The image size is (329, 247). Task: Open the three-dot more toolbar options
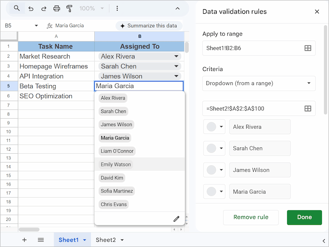(117, 8)
